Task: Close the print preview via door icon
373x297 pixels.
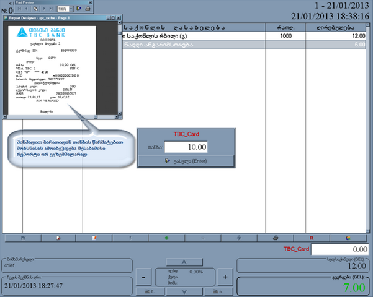Action: (x=79, y=9)
